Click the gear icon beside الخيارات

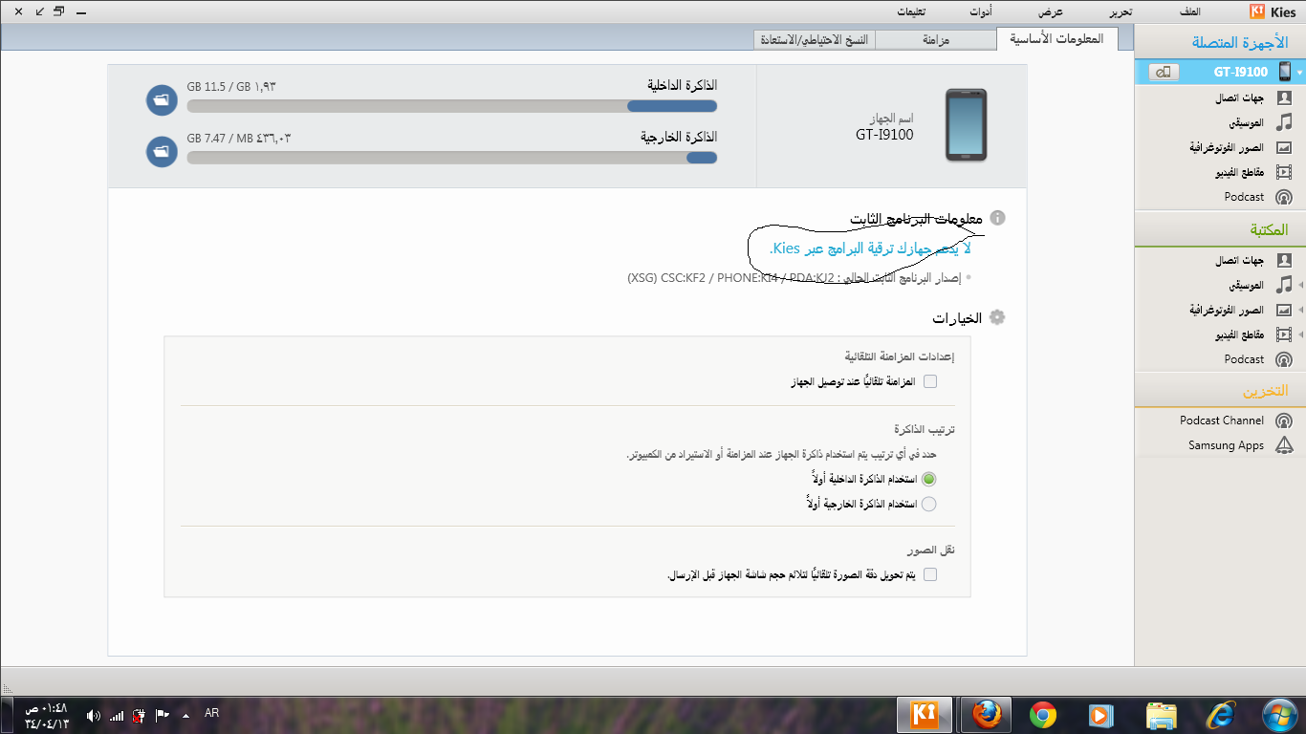997,318
